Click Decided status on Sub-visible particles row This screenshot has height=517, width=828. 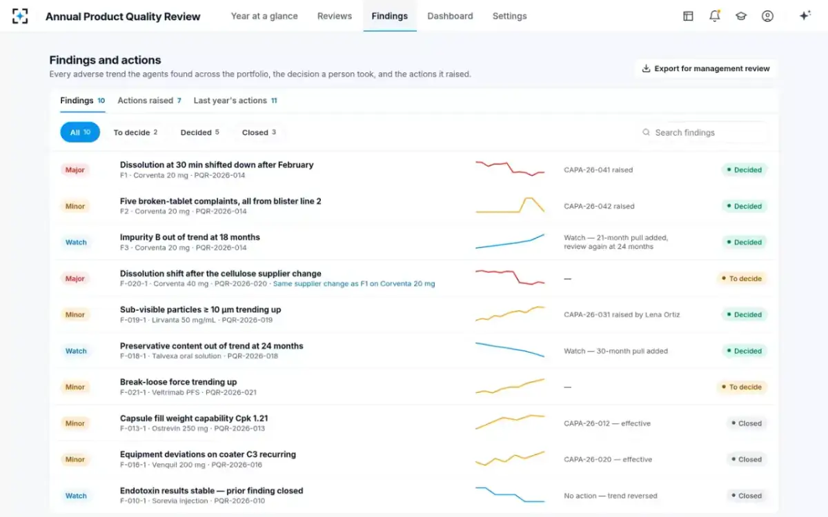[x=745, y=314]
